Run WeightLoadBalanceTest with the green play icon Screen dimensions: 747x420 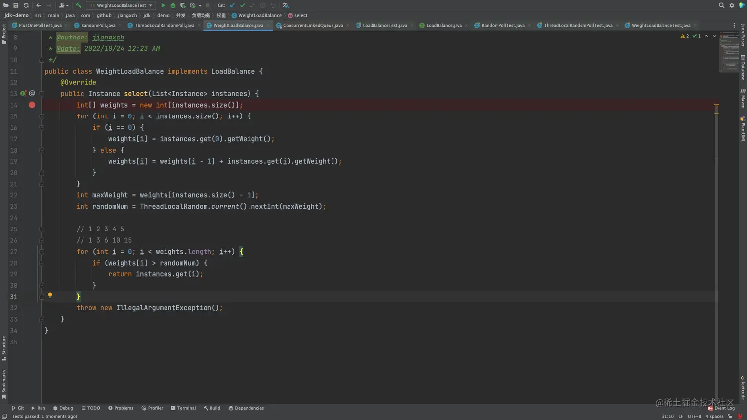click(163, 5)
